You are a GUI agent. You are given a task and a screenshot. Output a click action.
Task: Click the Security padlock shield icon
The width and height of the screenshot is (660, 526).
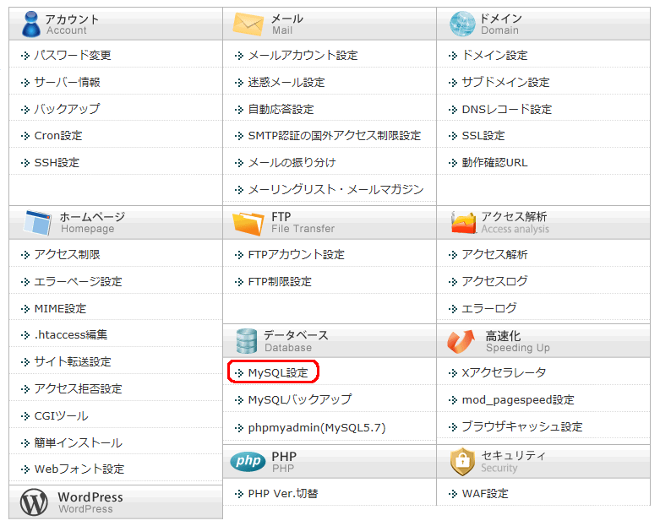[x=462, y=461]
